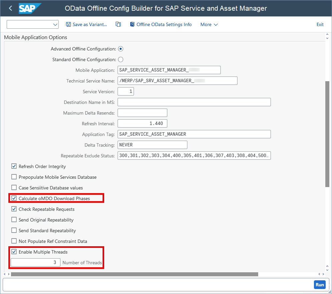Click scroll-up arrow at top right

tap(327, 34)
